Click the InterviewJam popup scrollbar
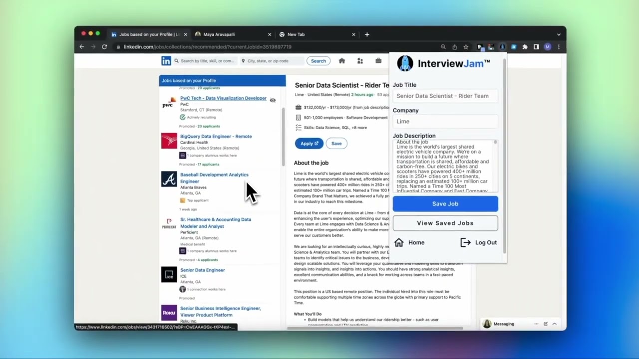 505,156
